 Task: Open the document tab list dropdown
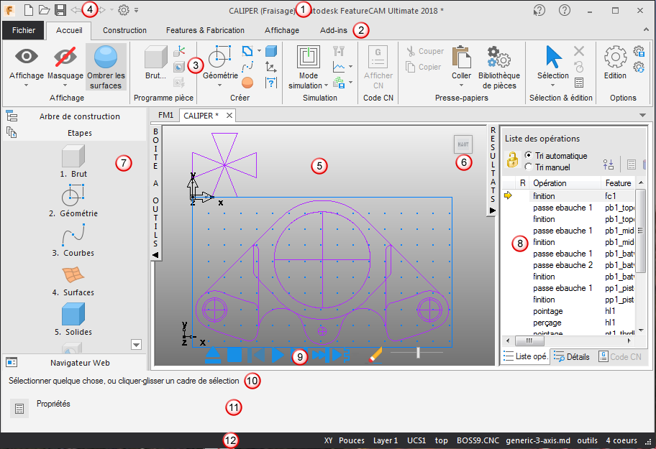(643, 115)
